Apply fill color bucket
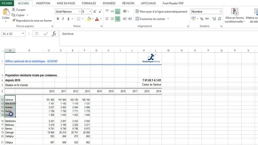The height and width of the screenshot is (145, 258). point(89,19)
